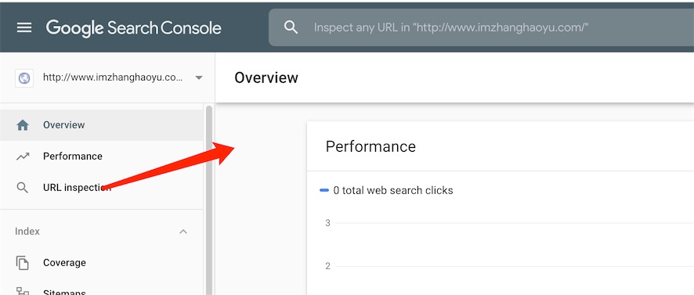The image size is (694, 295).
Task: Toggle the total web search clicks legend
Action: tap(386, 191)
